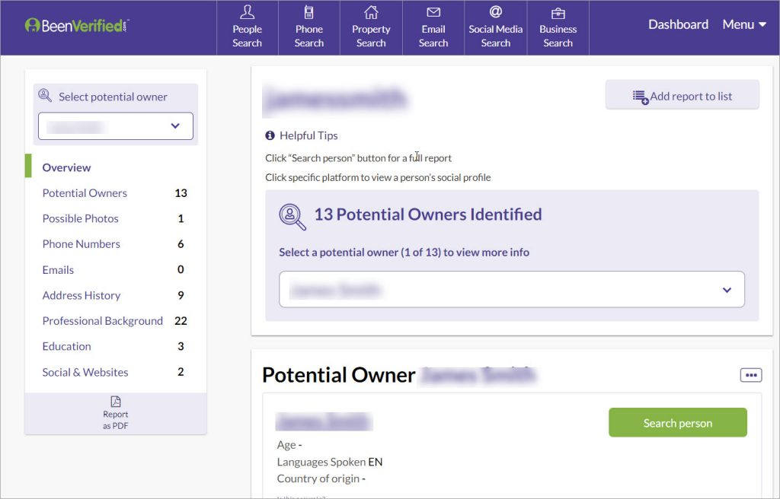Click the "Select potential owner" label

(113, 97)
